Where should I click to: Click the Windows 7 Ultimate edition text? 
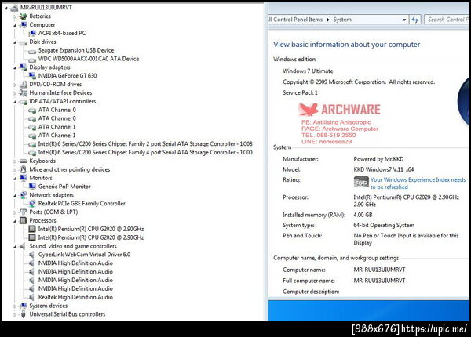[x=308, y=71]
